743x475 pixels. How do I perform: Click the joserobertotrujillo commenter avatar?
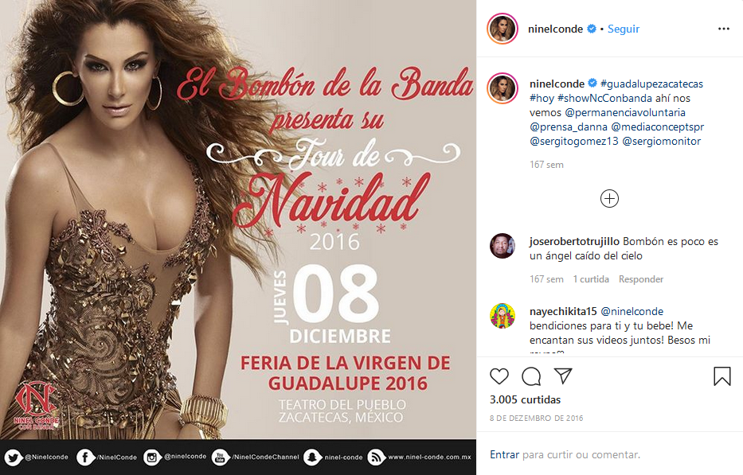click(503, 246)
